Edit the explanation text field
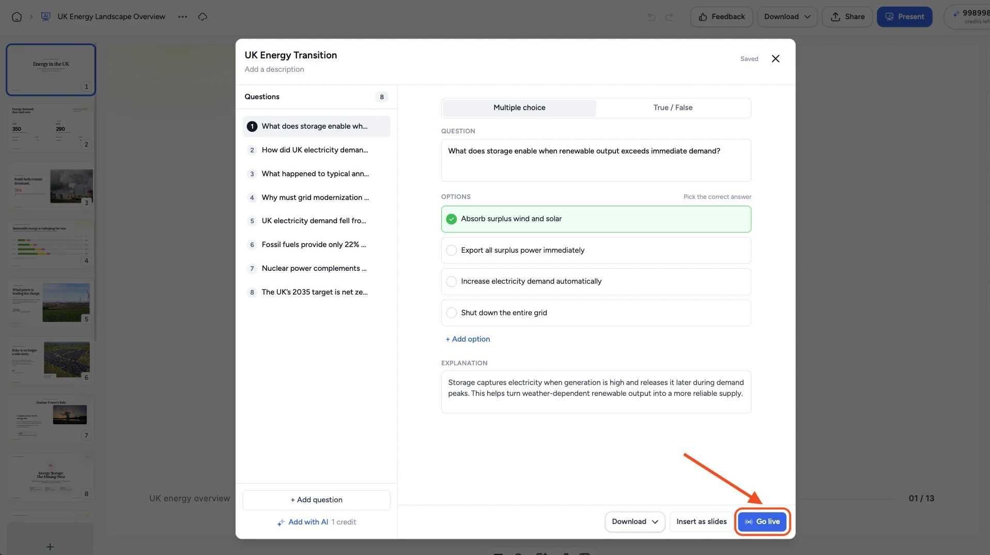This screenshot has width=990, height=555. coord(596,392)
